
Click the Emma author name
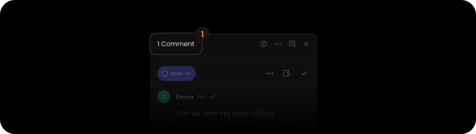185,97
